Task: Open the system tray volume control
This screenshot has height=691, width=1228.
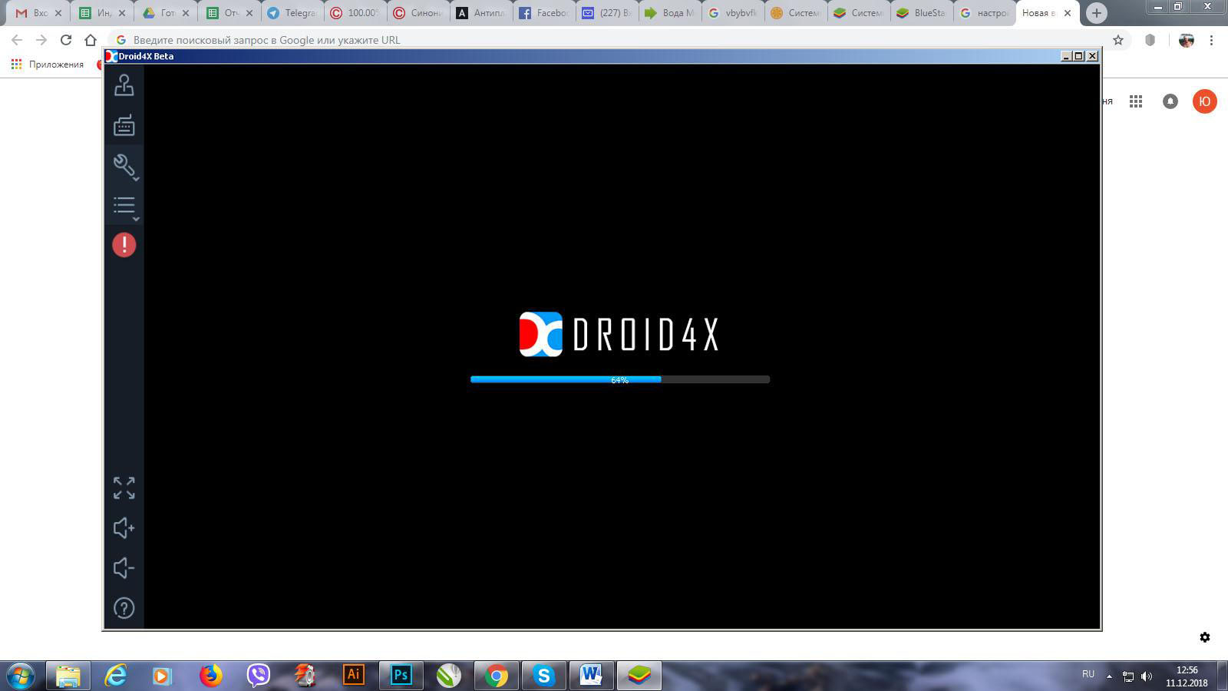Action: click(1147, 676)
